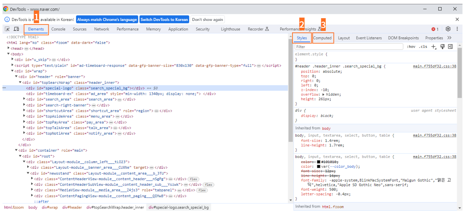The height and width of the screenshot is (216, 466).
Task: Open color swatch next to #101010
Action: (x=318, y=162)
